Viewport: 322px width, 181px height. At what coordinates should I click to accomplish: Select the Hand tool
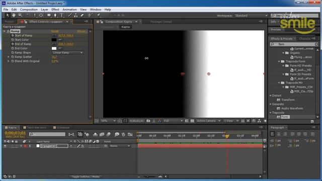(14, 15)
